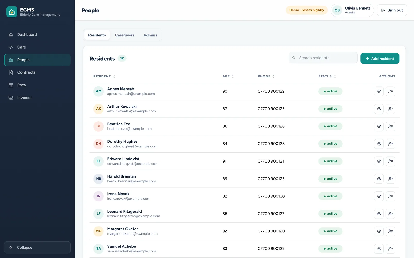Click the active status badge for Irene Novak
Image resolution: width=414 pixels, height=258 pixels.
(x=330, y=196)
